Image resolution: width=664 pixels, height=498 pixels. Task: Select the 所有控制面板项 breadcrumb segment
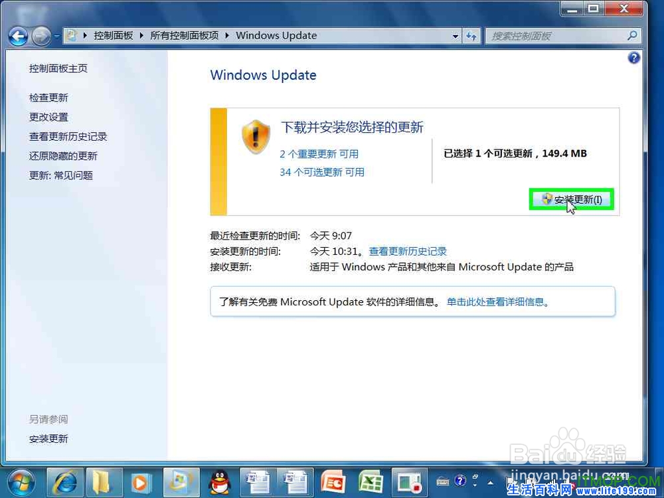point(184,36)
